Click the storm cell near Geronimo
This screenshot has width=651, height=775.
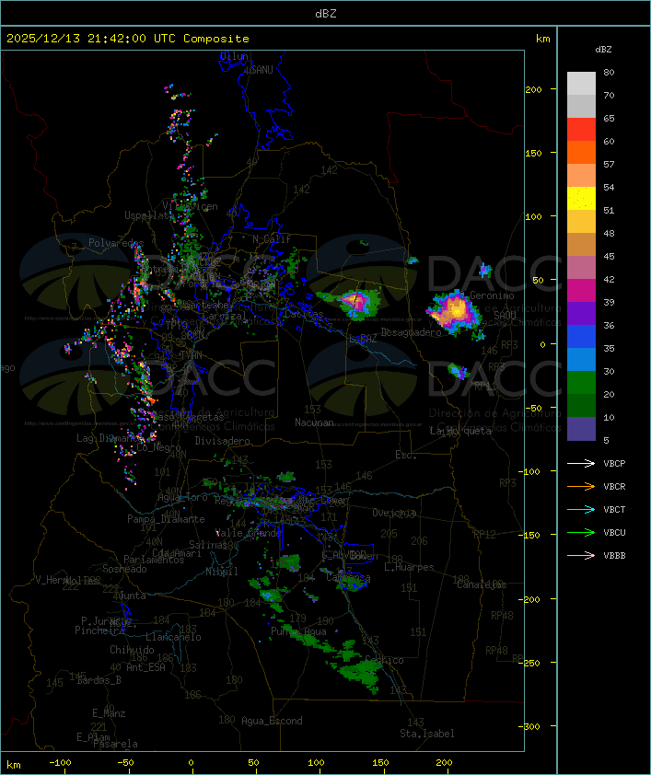click(454, 313)
